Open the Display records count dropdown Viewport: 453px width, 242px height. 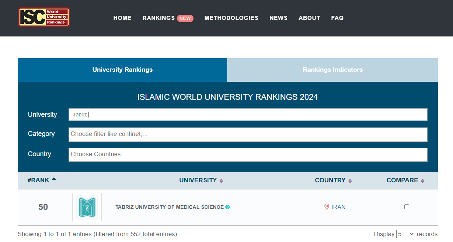coord(405,234)
